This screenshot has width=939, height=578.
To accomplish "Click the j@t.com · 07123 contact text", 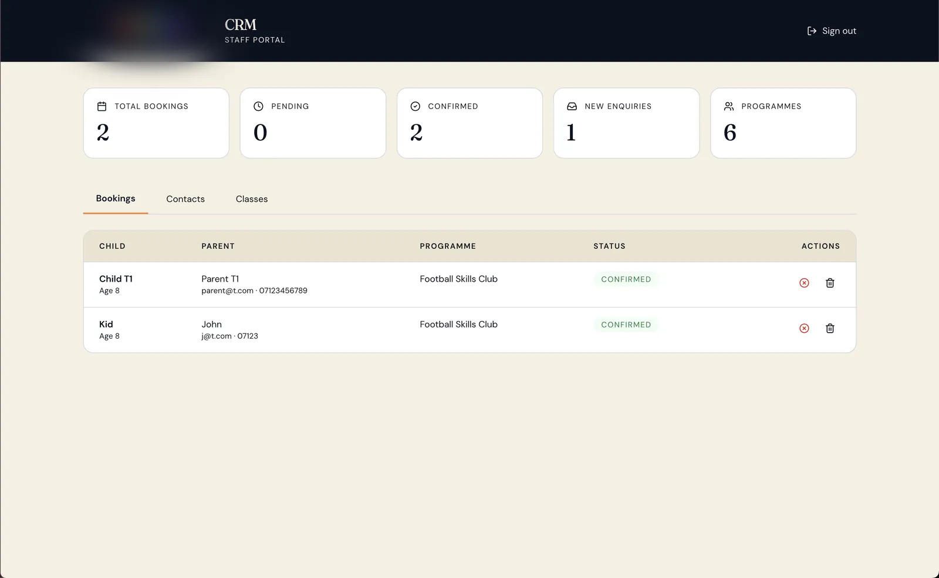I will [x=229, y=336].
